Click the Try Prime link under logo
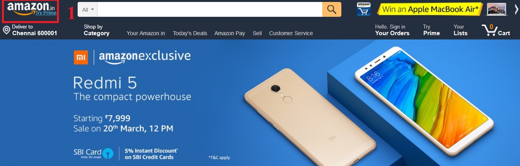Image resolution: width=520 pixels, height=166 pixels. (x=46, y=13)
